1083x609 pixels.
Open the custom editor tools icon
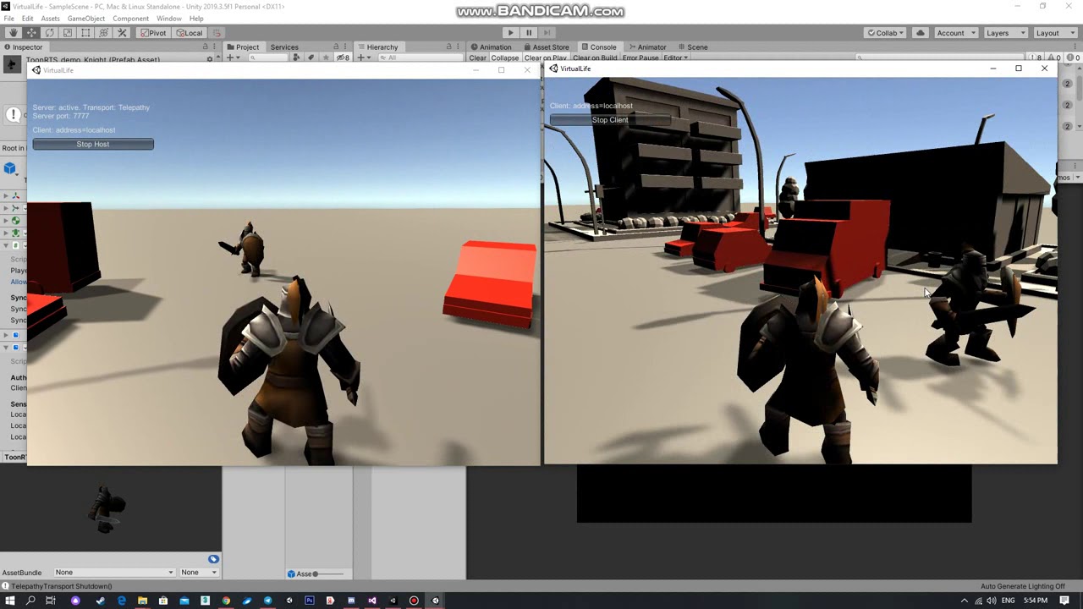[x=122, y=33]
